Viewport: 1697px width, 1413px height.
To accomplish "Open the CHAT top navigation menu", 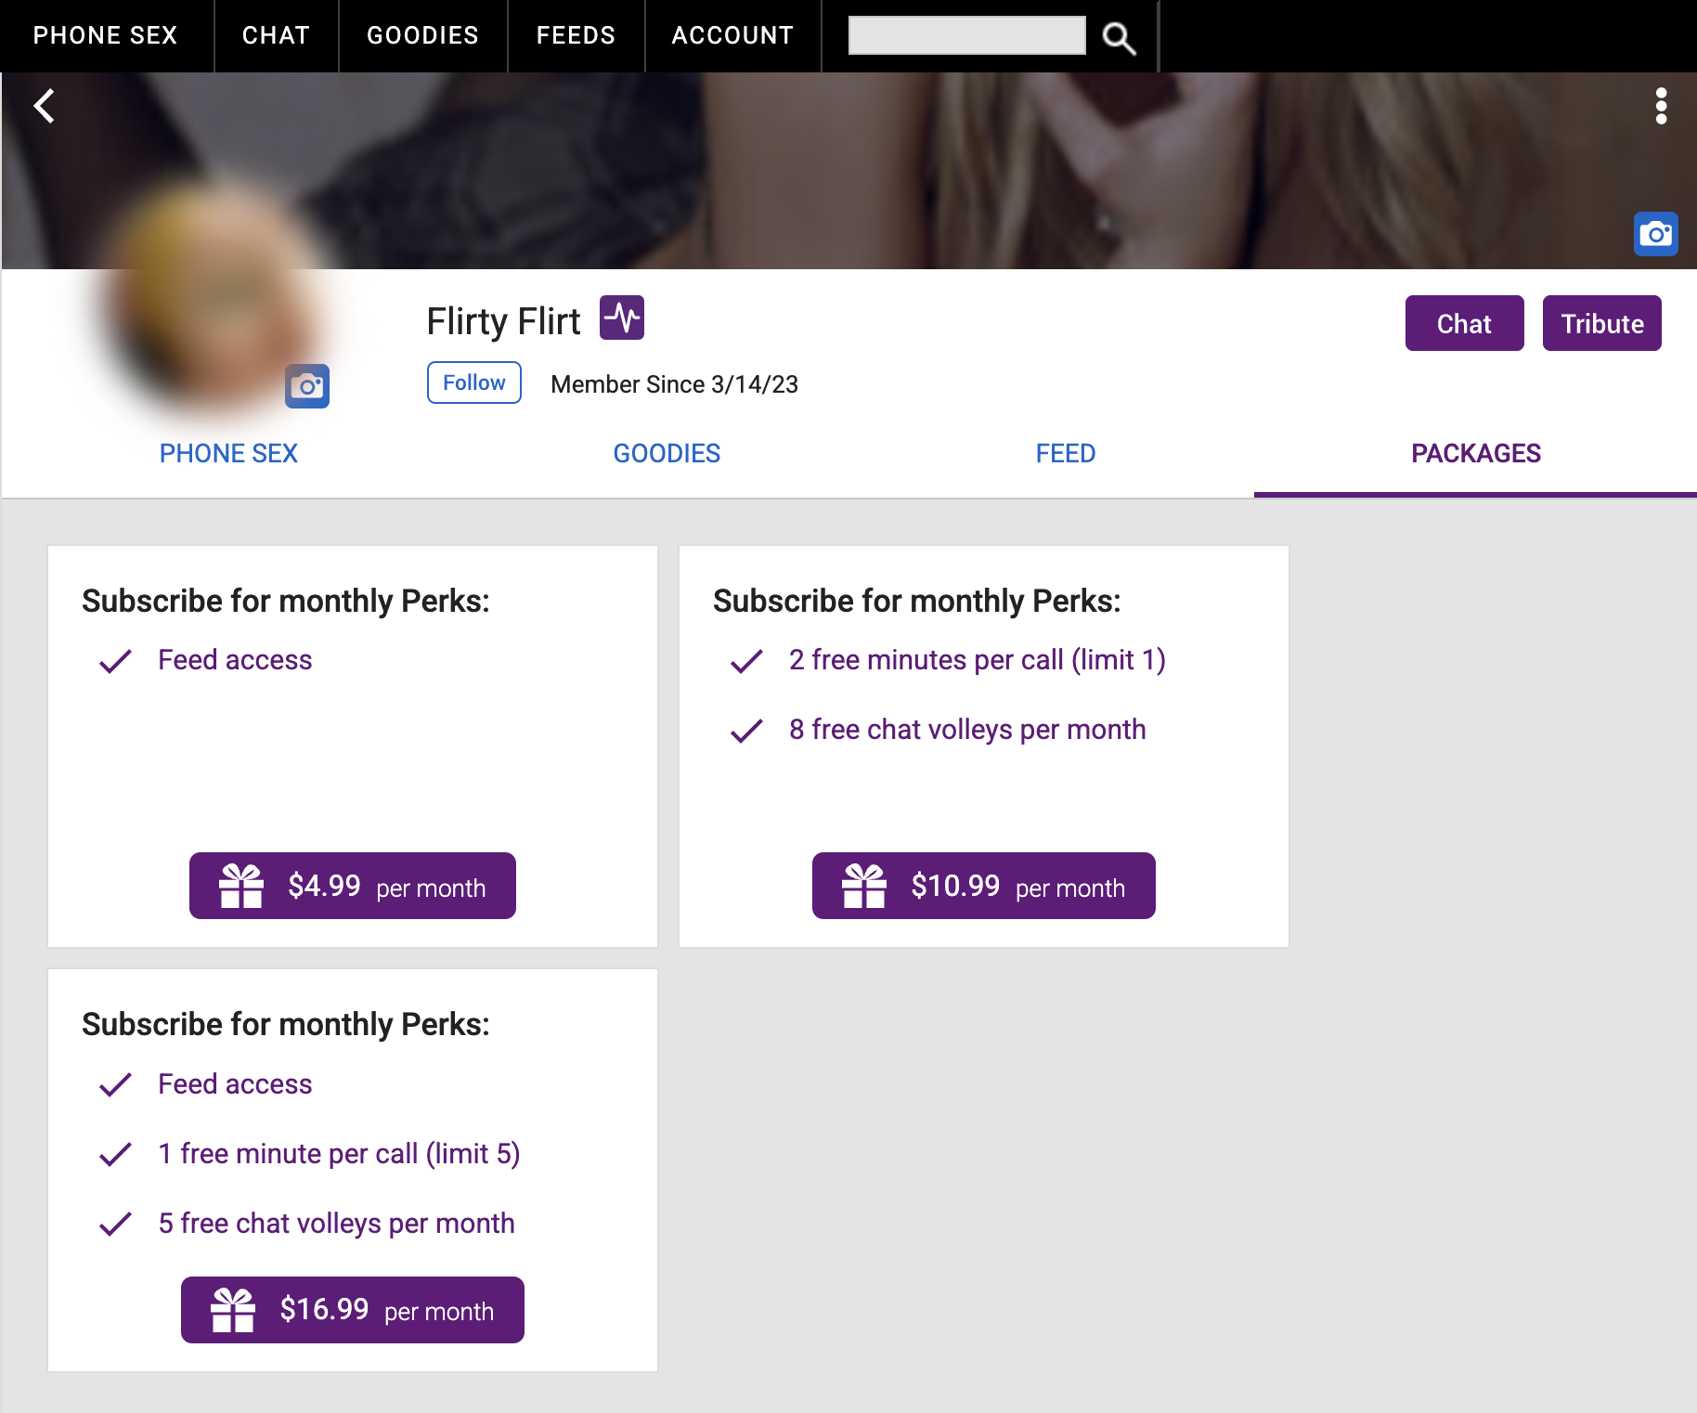I will [276, 35].
